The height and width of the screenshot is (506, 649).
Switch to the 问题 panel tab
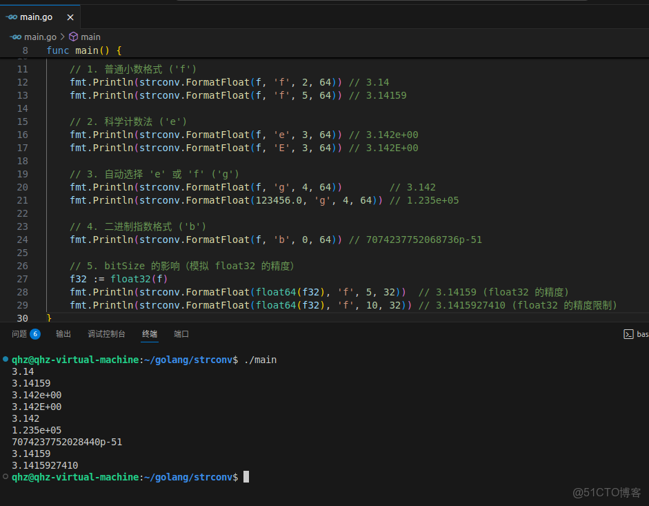coord(19,334)
